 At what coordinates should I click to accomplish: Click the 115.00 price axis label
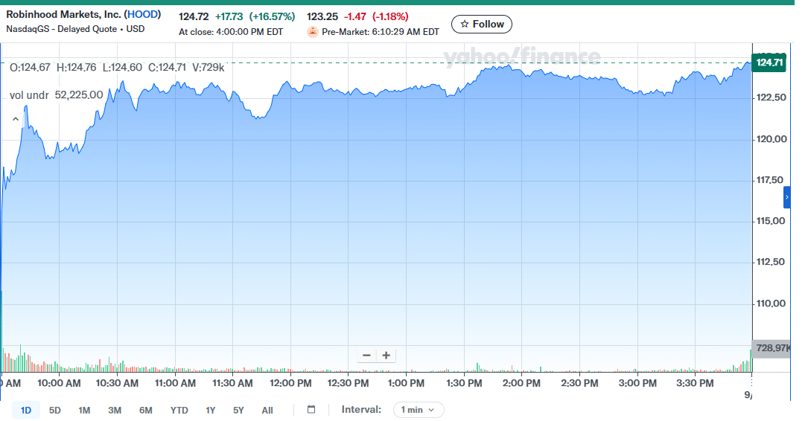771,222
